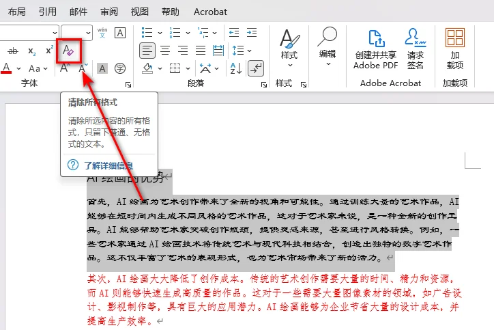The width and height of the screenshot is (494, 330).
Task: Apply strikethrough formatting
Action: click(13, 51)
